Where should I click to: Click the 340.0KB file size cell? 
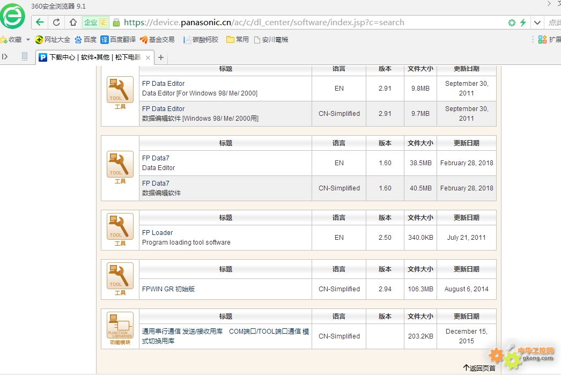pyautogui.click(x=420, y=237)
